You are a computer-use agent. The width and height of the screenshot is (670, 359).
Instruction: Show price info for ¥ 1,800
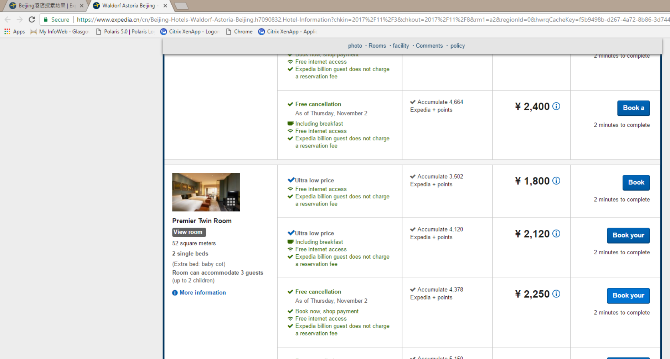pos(556,181)
